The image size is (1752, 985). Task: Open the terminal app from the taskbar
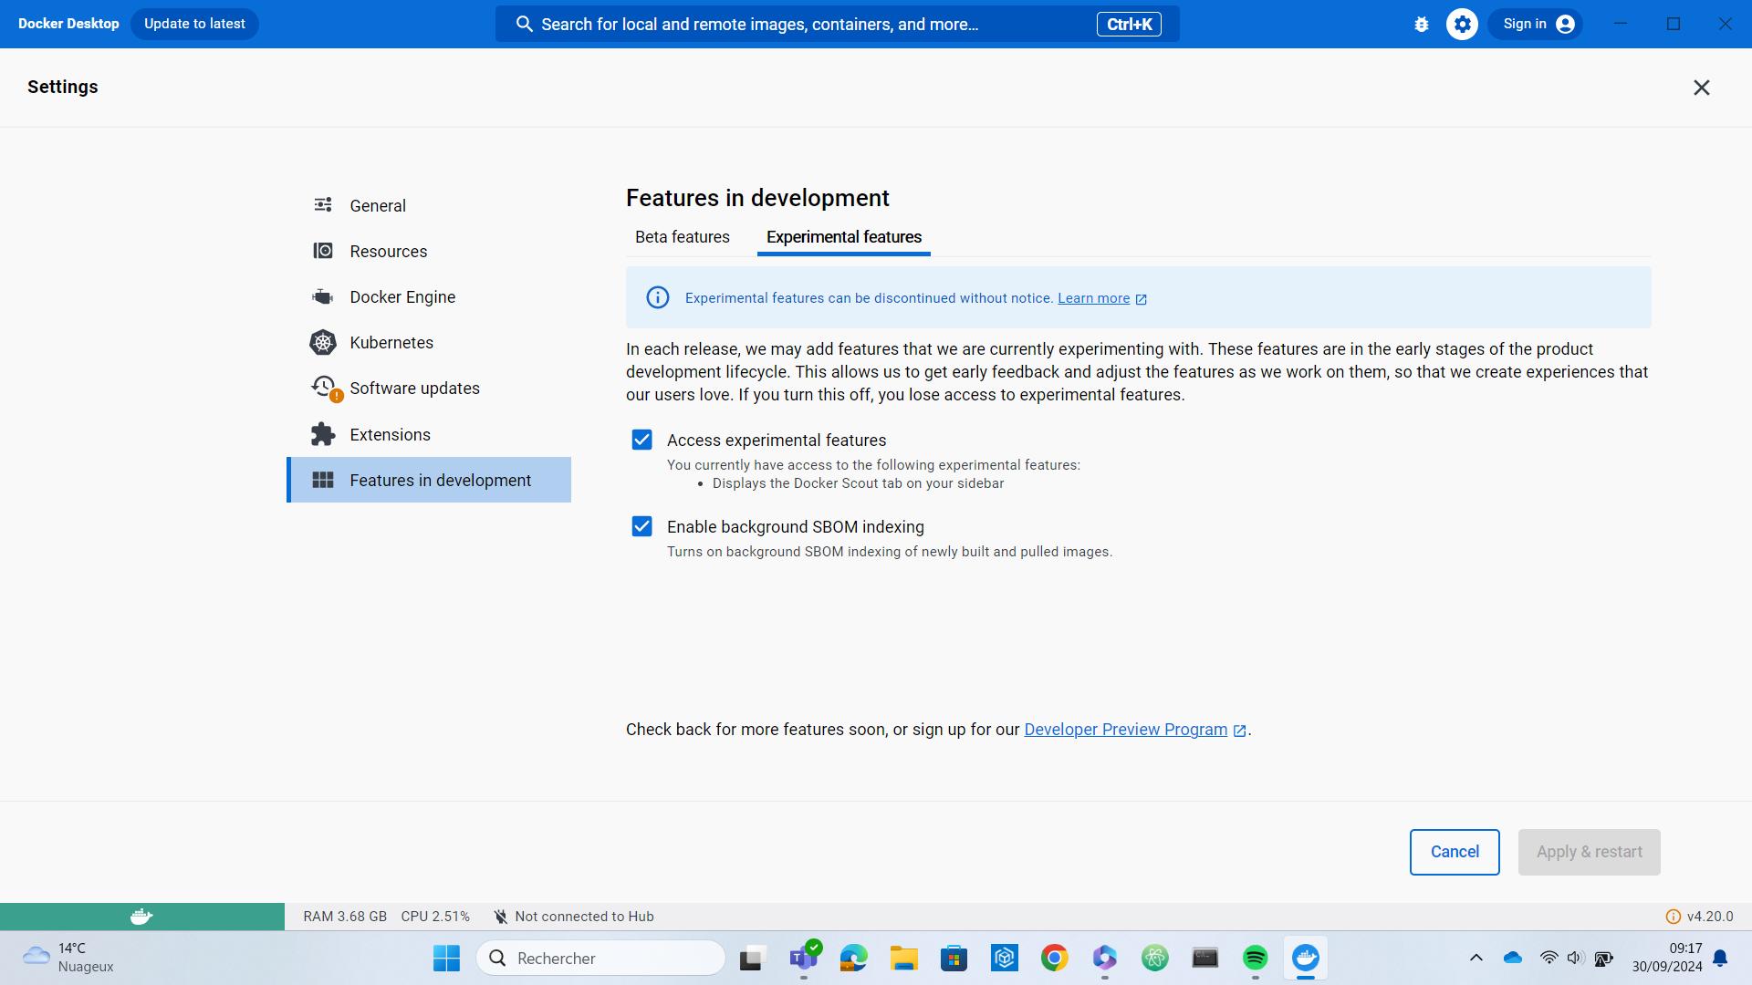point(1204,958)
